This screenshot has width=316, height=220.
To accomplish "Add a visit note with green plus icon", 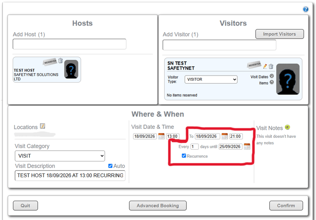I will point(287,127).
